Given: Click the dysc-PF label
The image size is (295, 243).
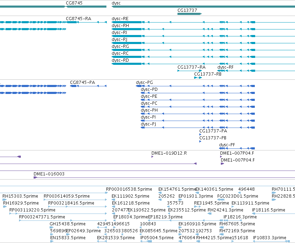Looking at the screenshot, I should point(227,145).
